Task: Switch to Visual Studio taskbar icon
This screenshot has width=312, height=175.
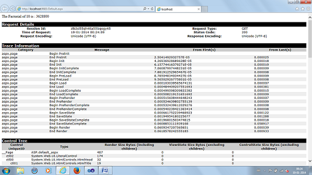Action: pyautogui.click(x=91, y=171)
